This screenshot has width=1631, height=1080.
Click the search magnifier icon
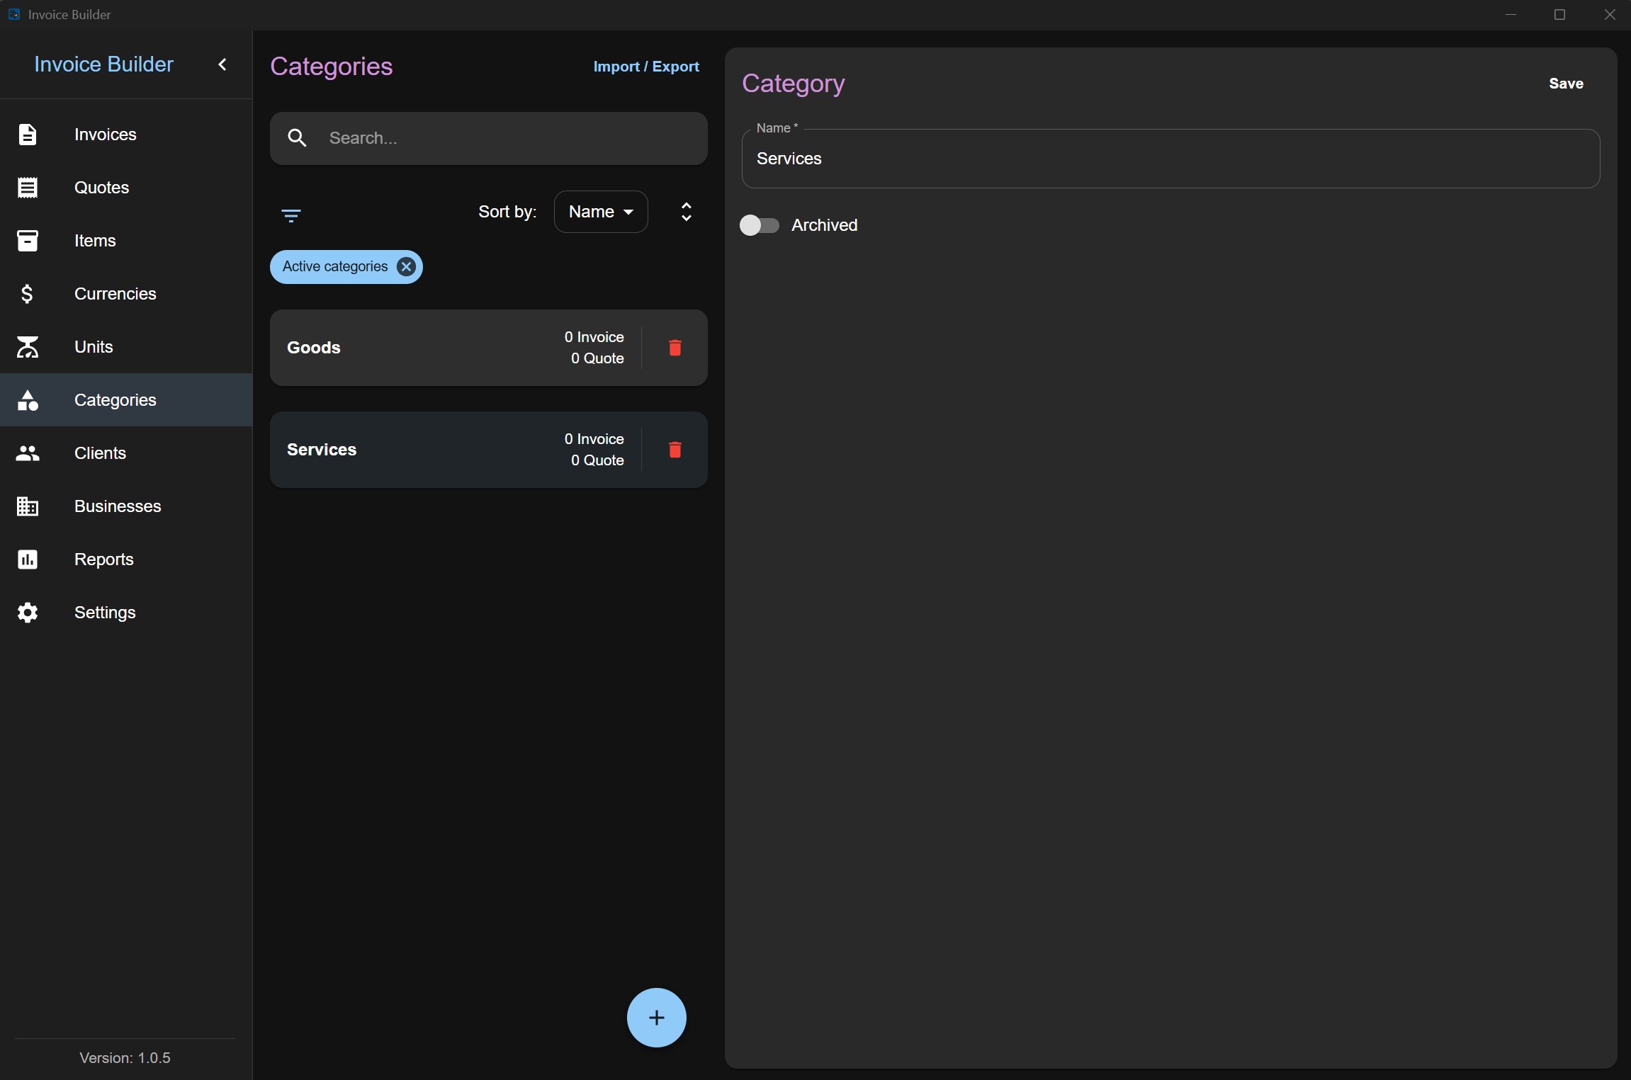(298, 137)
